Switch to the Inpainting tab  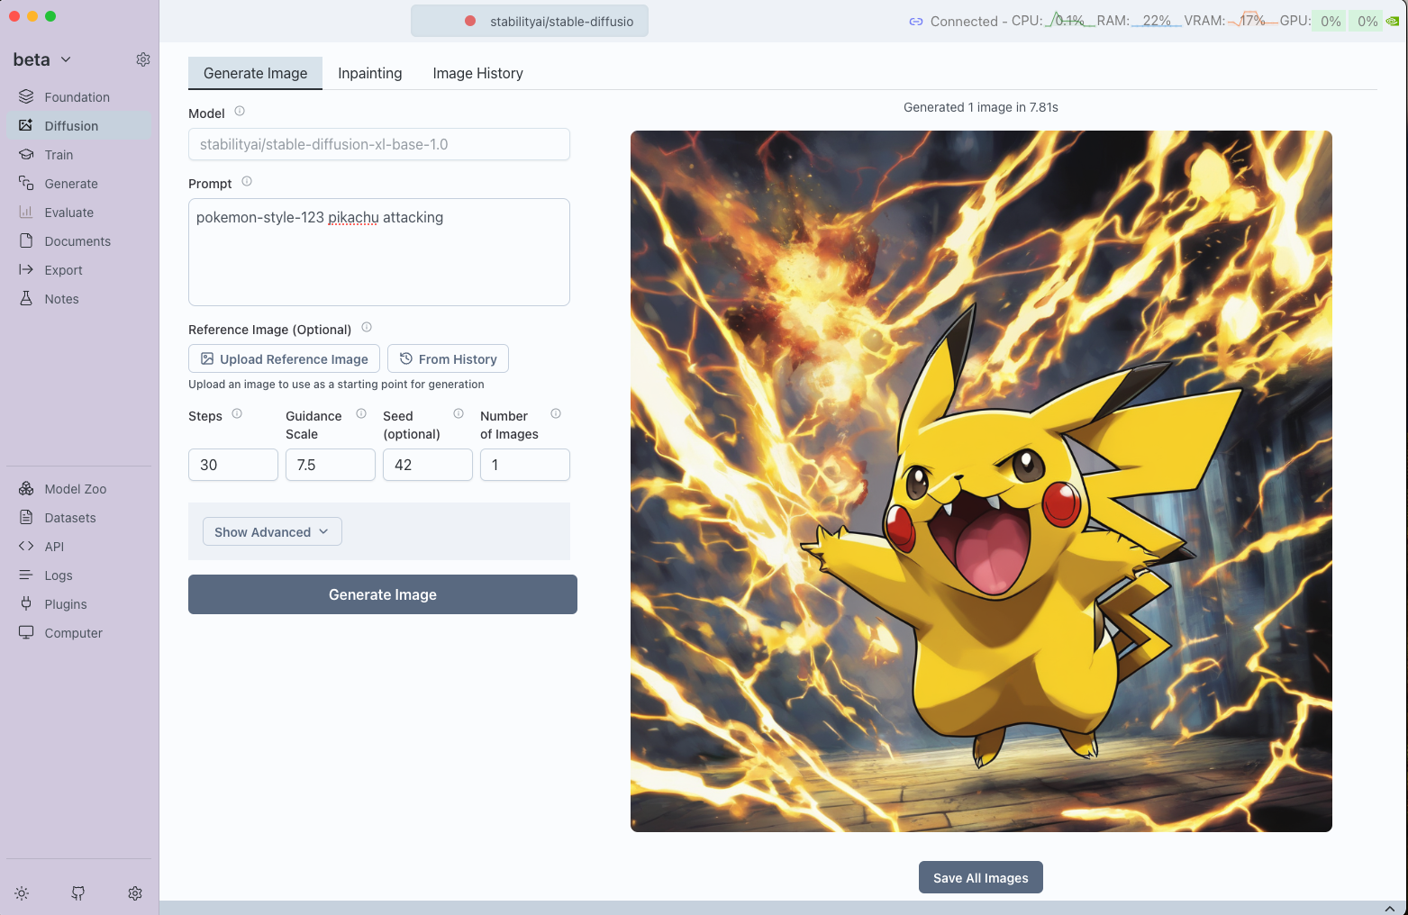click(x=369, y=73)
